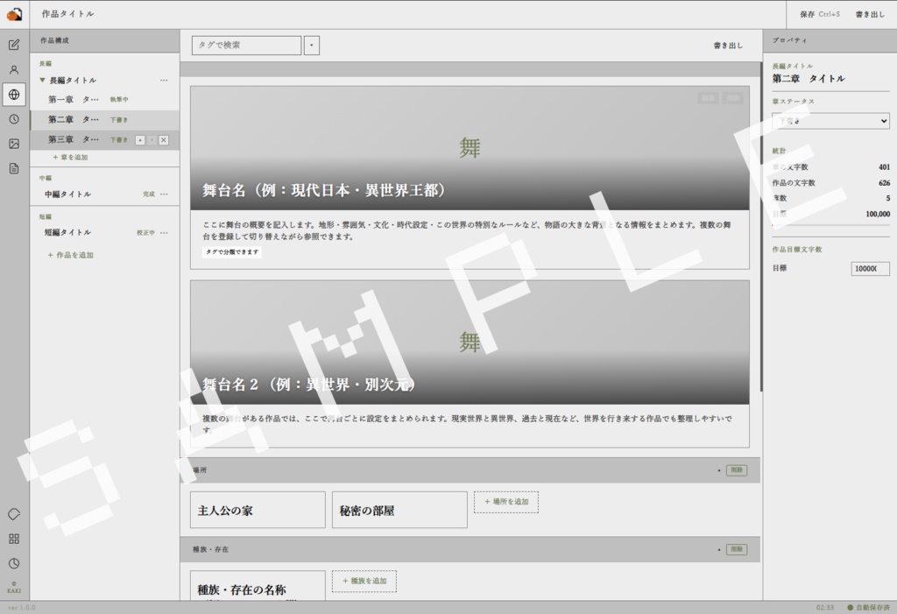Open the 秘密の部屋 place card
This screenshot has width=897, height=614.
(399, 510)
